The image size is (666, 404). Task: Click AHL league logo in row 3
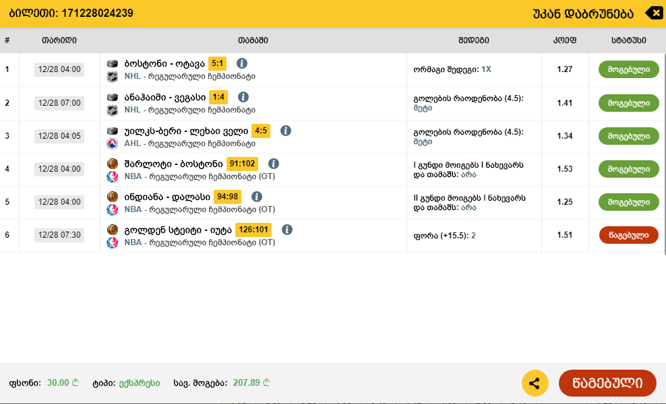click(112, 144)
